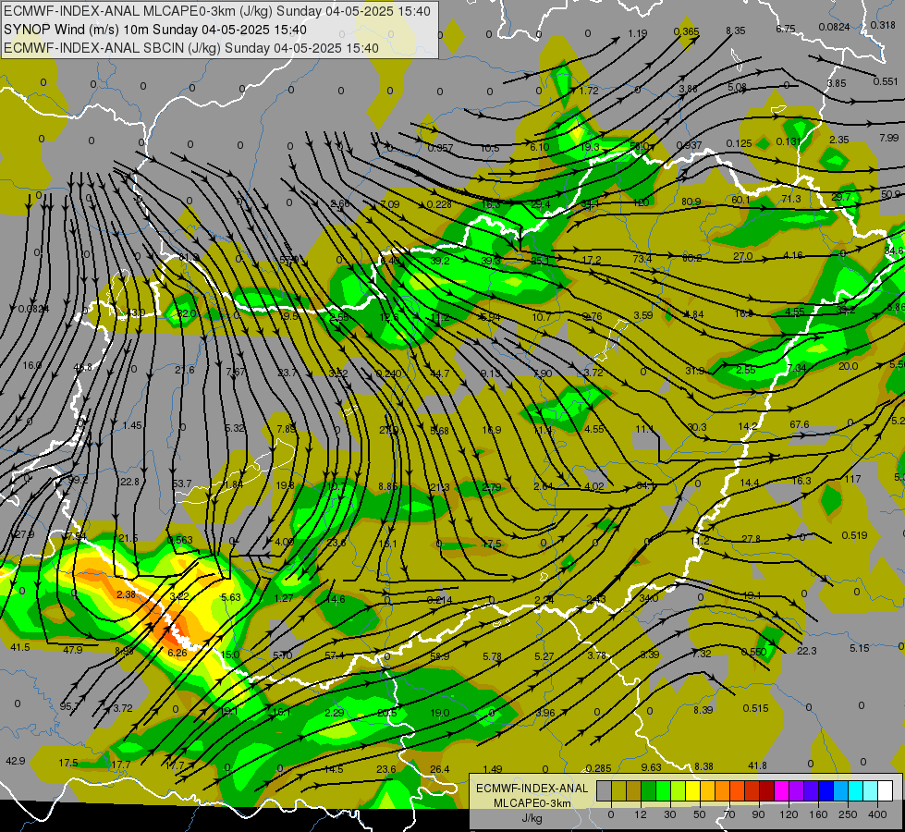Click the map value 0.214
The height and width of the screenshot is (832, 905).
coord(439,600)
